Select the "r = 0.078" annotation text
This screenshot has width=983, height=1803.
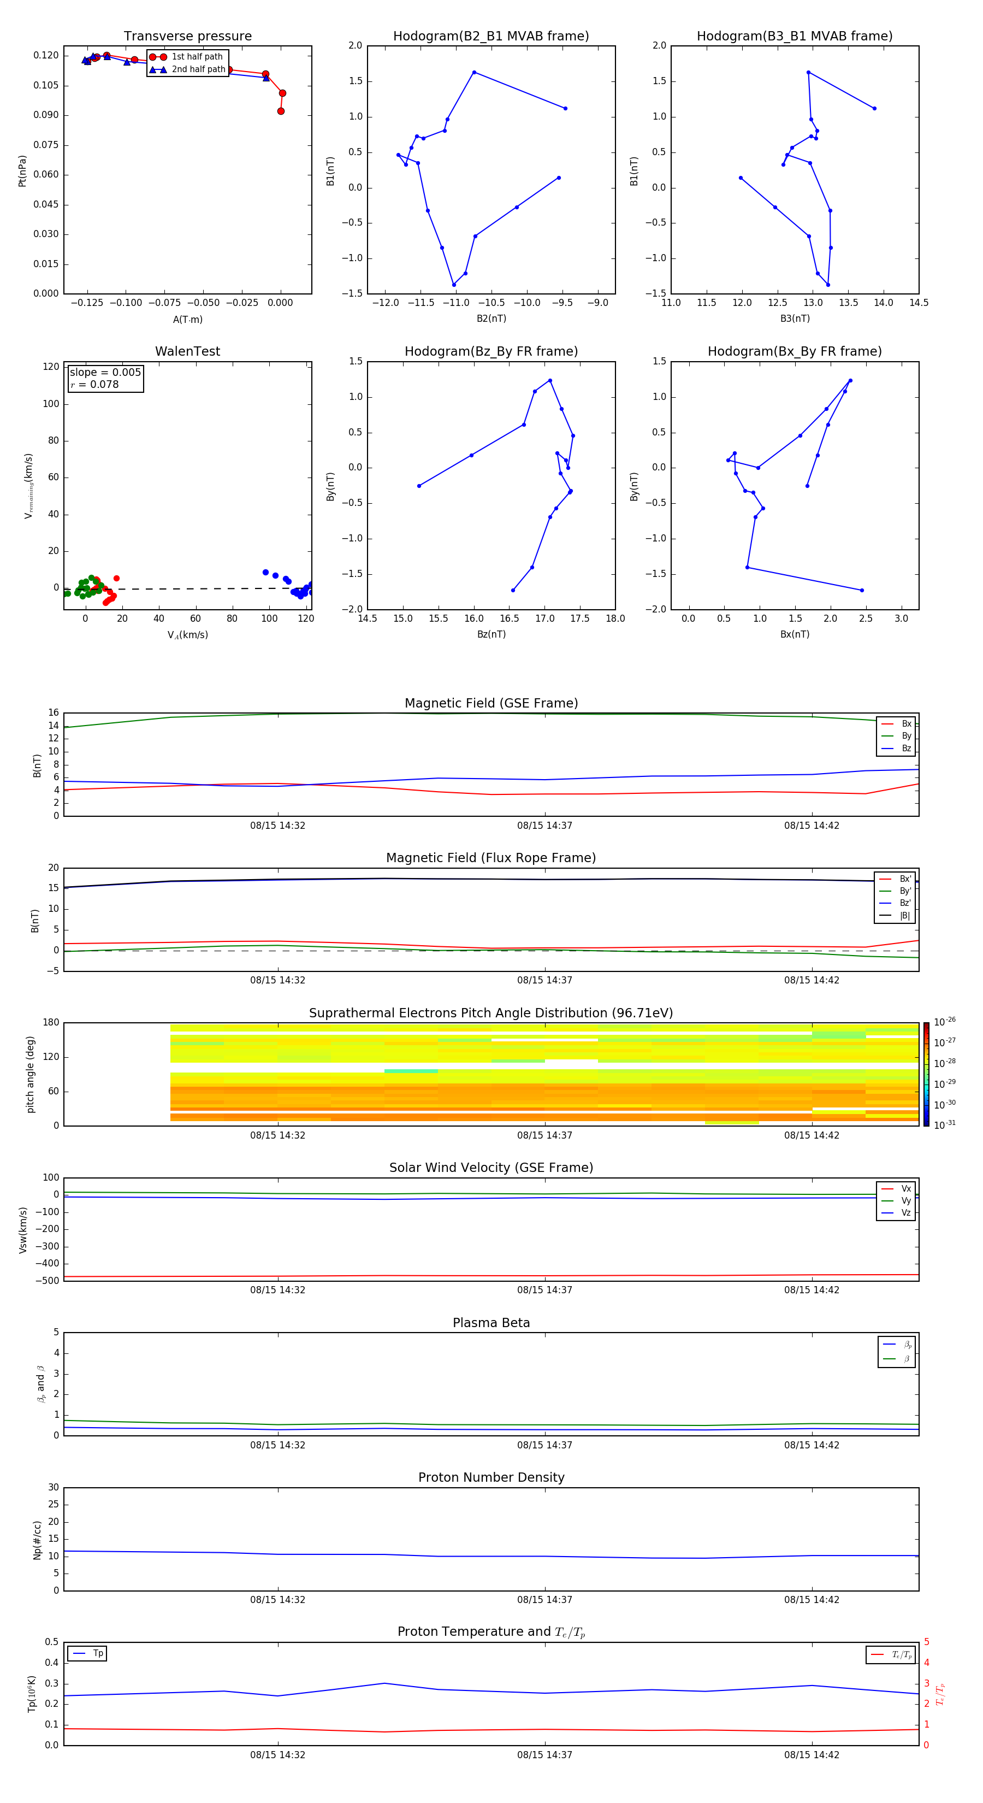[x=94, y=384]
